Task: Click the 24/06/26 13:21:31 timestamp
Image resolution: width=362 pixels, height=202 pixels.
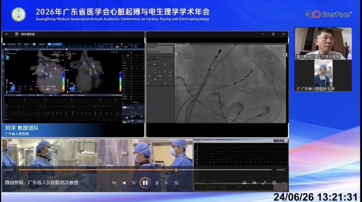Action: [x=315, y=197]
